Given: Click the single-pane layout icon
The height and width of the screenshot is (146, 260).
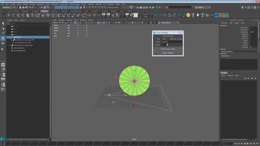Looking at the screenshot, I should (x=3, y=65).
